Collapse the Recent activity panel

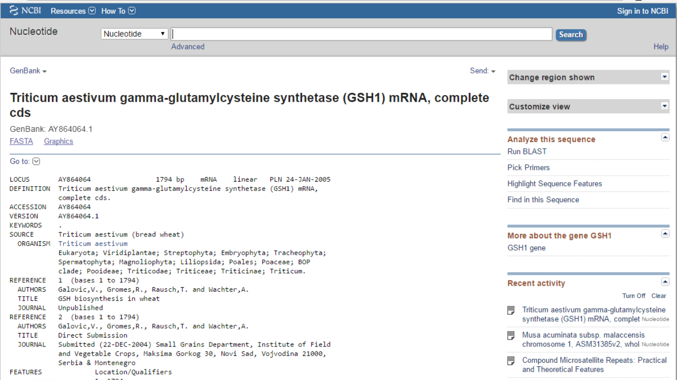coord(665,282)
